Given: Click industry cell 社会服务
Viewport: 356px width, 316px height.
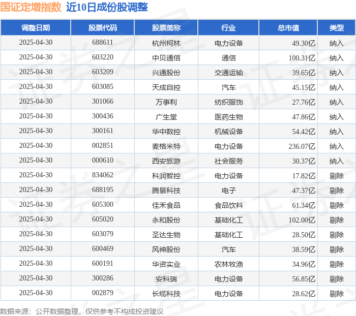Looking at the screenshot, I should coord(229,161).
